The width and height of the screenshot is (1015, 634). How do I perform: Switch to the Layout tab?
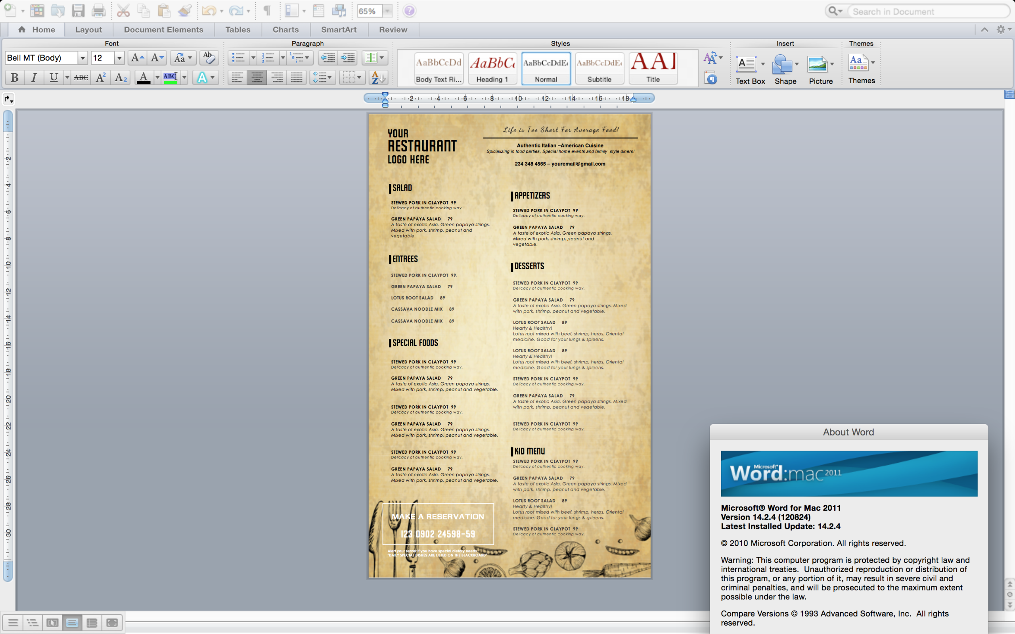pos(88,29)
